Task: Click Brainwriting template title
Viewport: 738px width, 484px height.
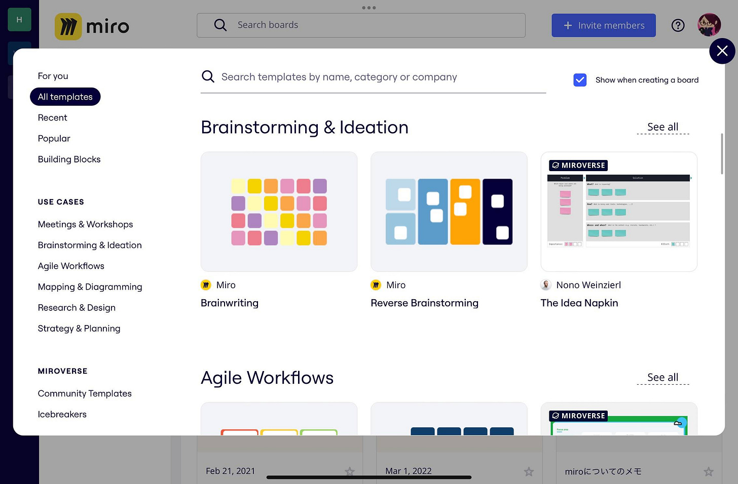Action: coord(230,303)
